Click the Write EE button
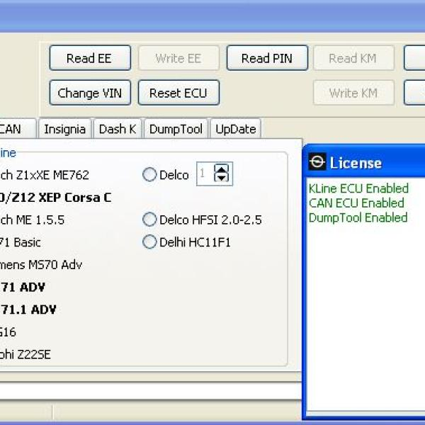This screenshot has height=425, width=425. click(178, 59)
